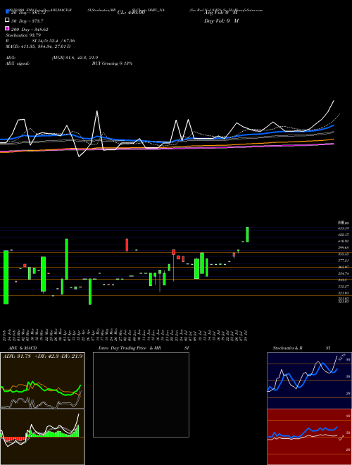Screen dimensions: 352x465
Task: Open the ADX line chart panel
Action: [x=42, y=380]
